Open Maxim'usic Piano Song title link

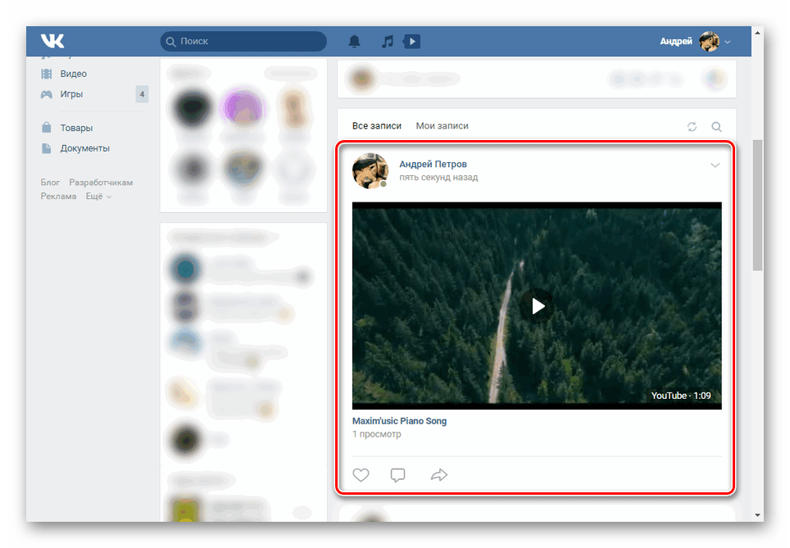click(399, 420)
